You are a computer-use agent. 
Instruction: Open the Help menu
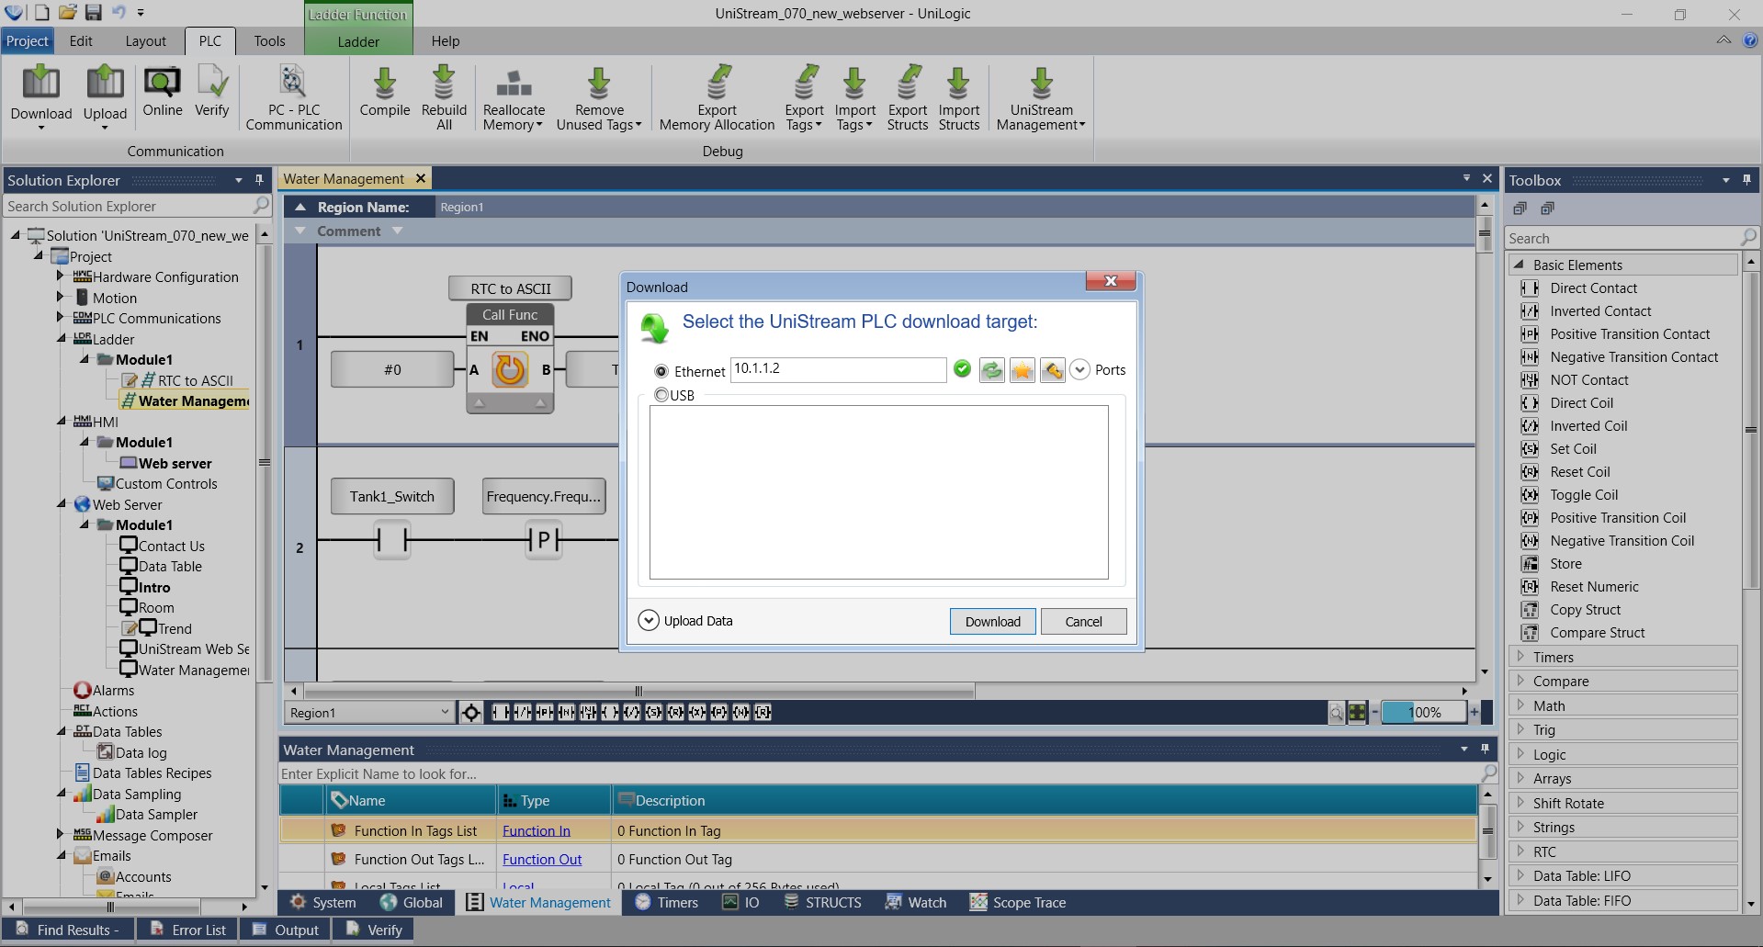point(446,41)
